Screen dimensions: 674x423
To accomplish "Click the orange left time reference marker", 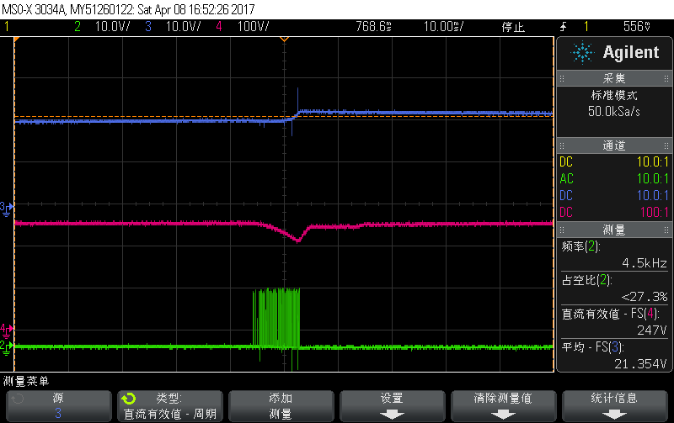I will (x=16, y=40).
